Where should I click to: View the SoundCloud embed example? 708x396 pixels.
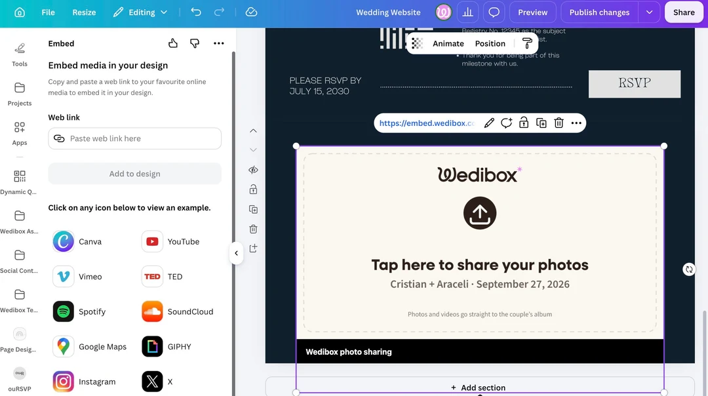pyautogui.click(x=178, y=311)
